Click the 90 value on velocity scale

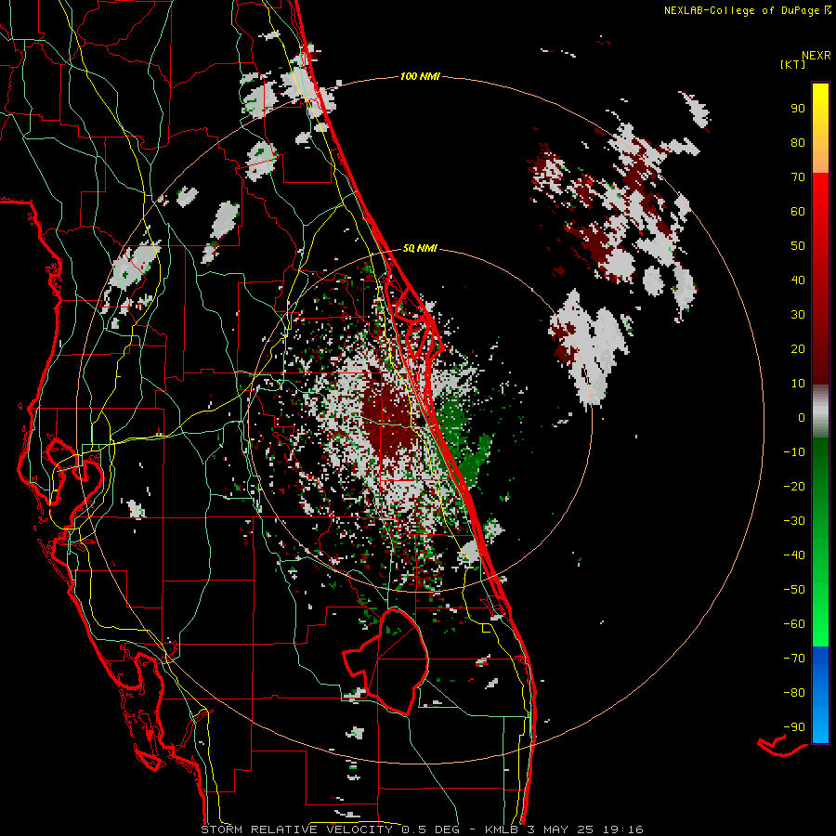point(798,109)
